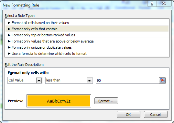
Task: Open the Format... button
Action: tap(106, 101)
